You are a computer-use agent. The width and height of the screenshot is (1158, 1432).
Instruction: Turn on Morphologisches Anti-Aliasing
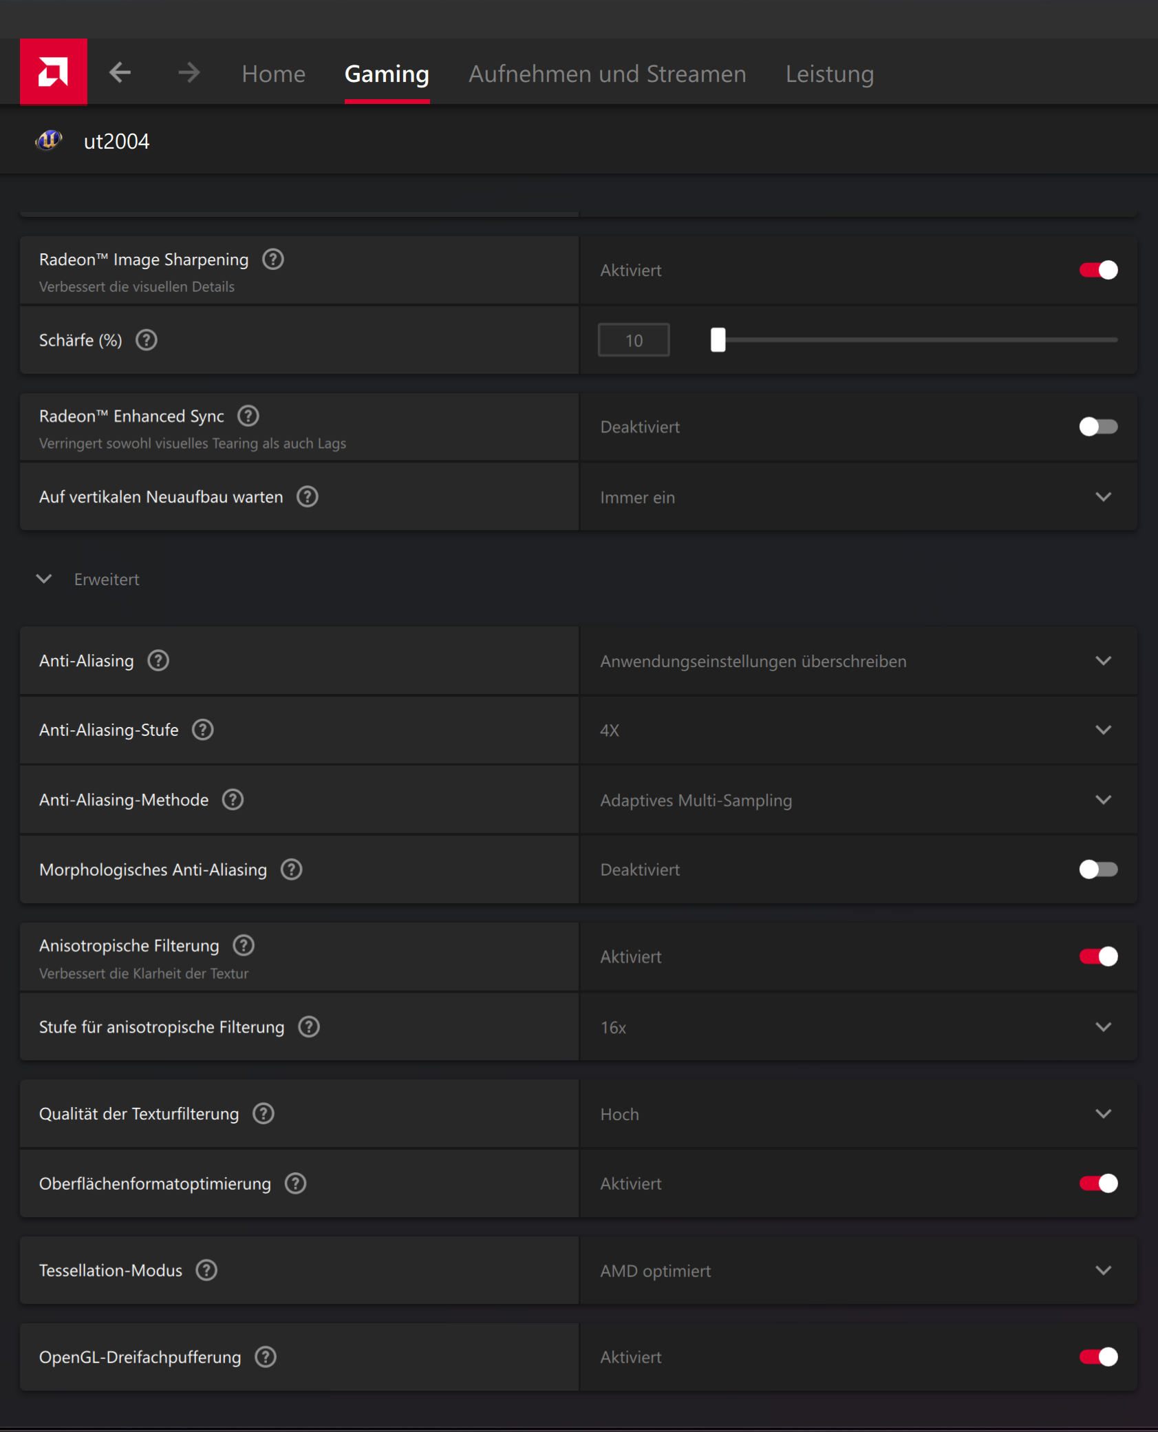click(x=1098, y=870)
